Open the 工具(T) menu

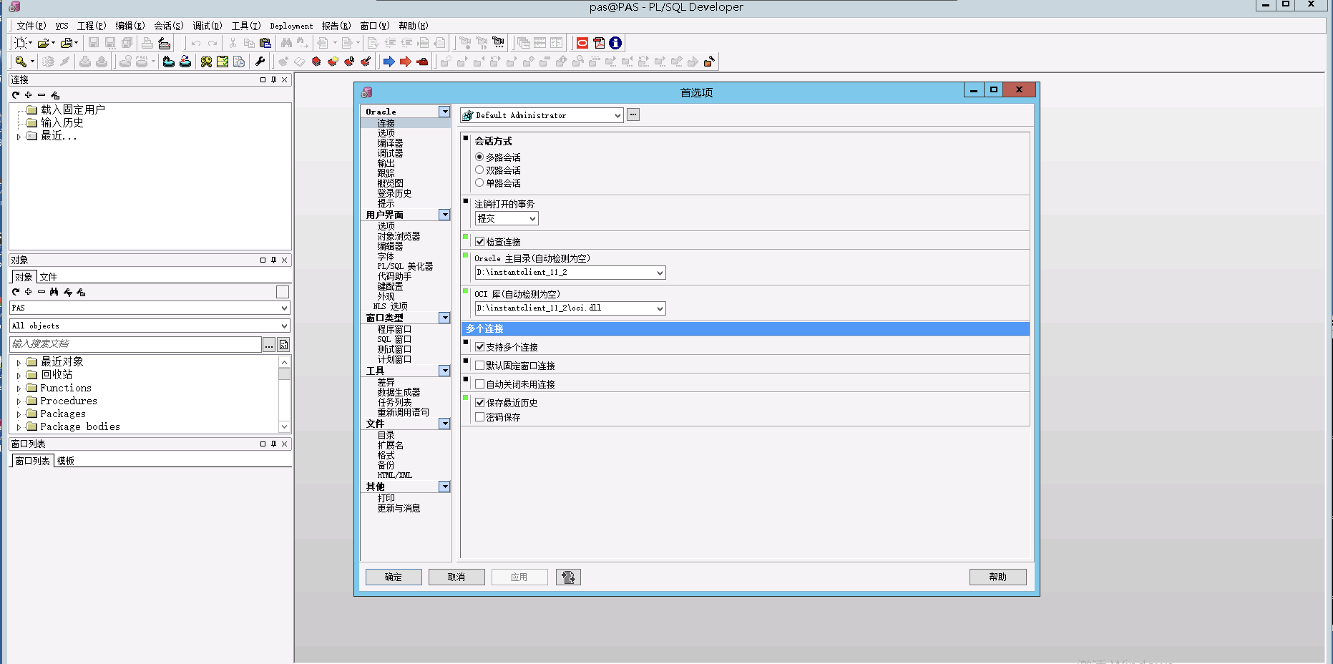click(x=245, y=26)
